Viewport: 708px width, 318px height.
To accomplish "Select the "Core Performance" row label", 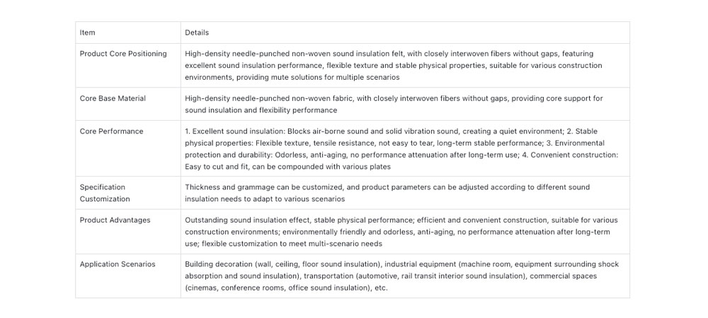I will point(111,131).
